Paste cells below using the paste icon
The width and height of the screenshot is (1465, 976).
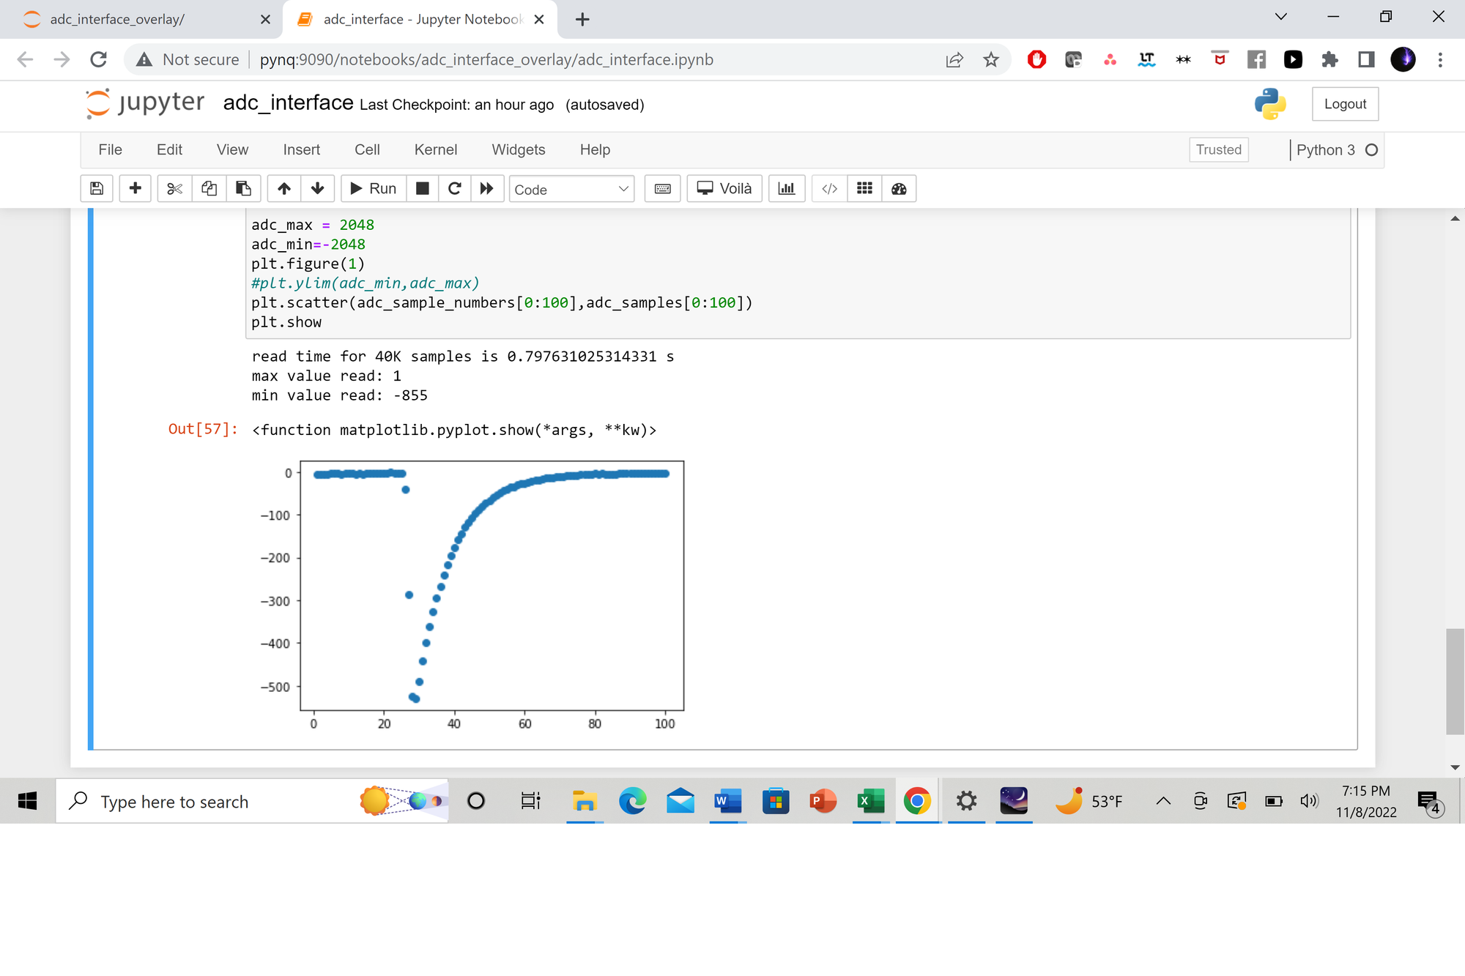pos(243,189)
